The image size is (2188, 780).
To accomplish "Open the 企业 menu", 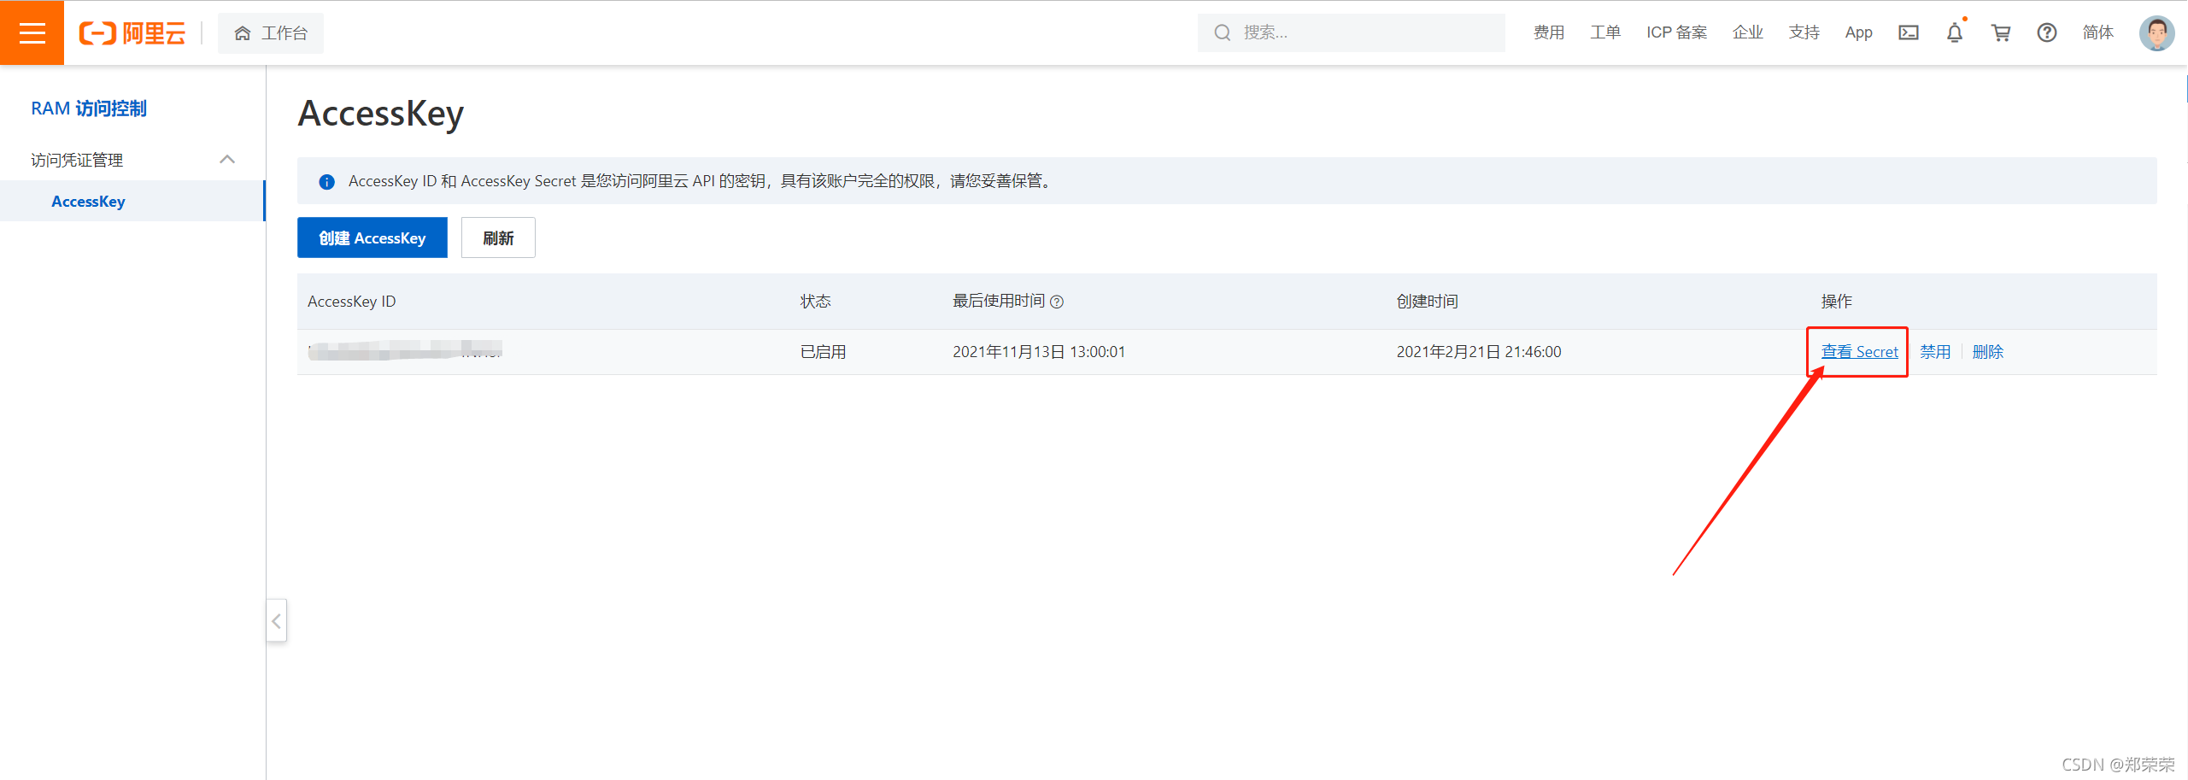I will pyautogui.click(x=1747, y=32).
